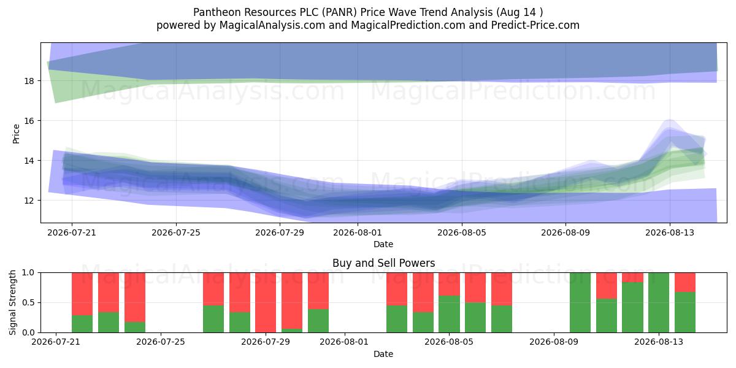Click '2026-08-01' under the Buy and Sell chart
This screenshot has width=736, height=368.
coord(344,343)
